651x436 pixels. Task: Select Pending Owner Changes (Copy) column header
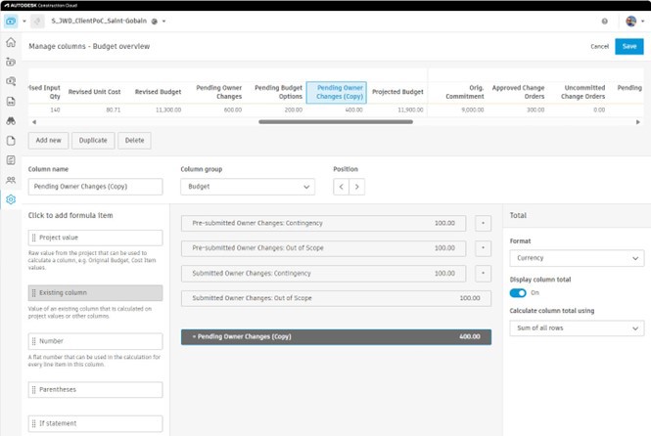click(x=337, y=93)
